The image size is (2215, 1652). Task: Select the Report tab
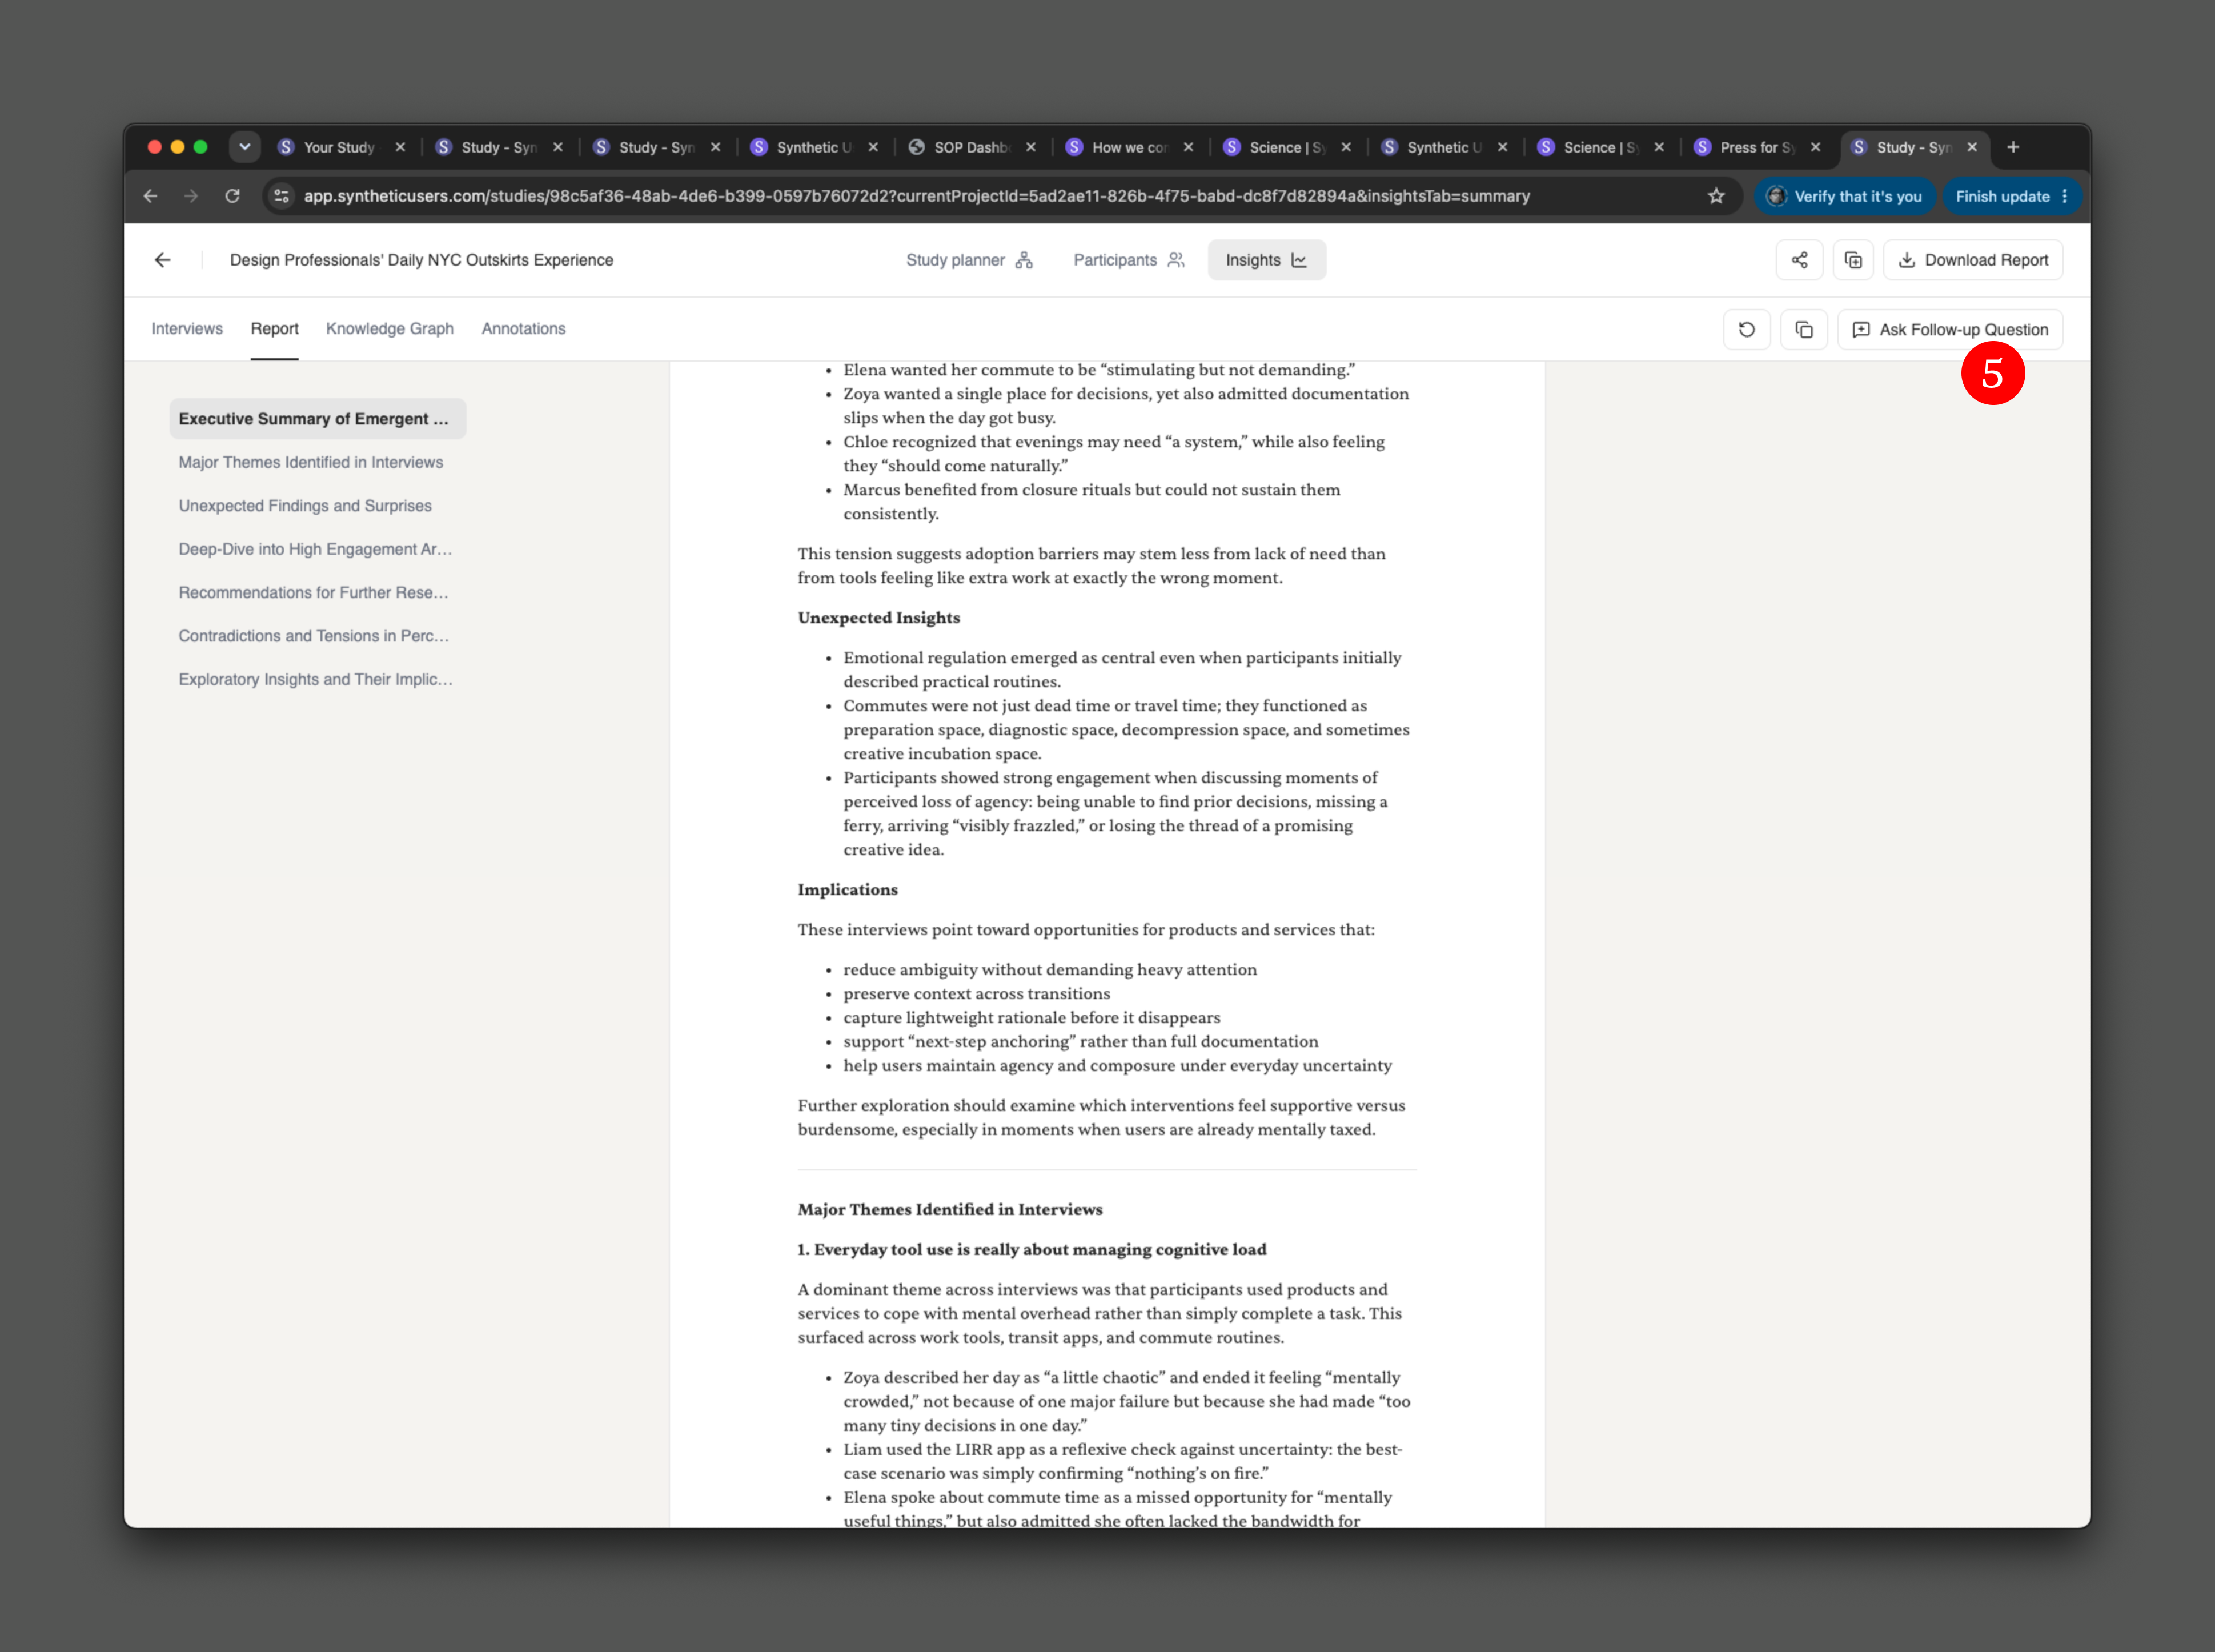274,329
